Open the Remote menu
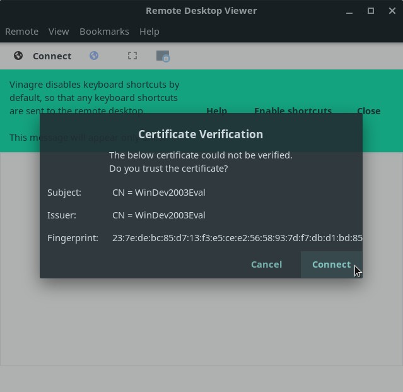 21,31
